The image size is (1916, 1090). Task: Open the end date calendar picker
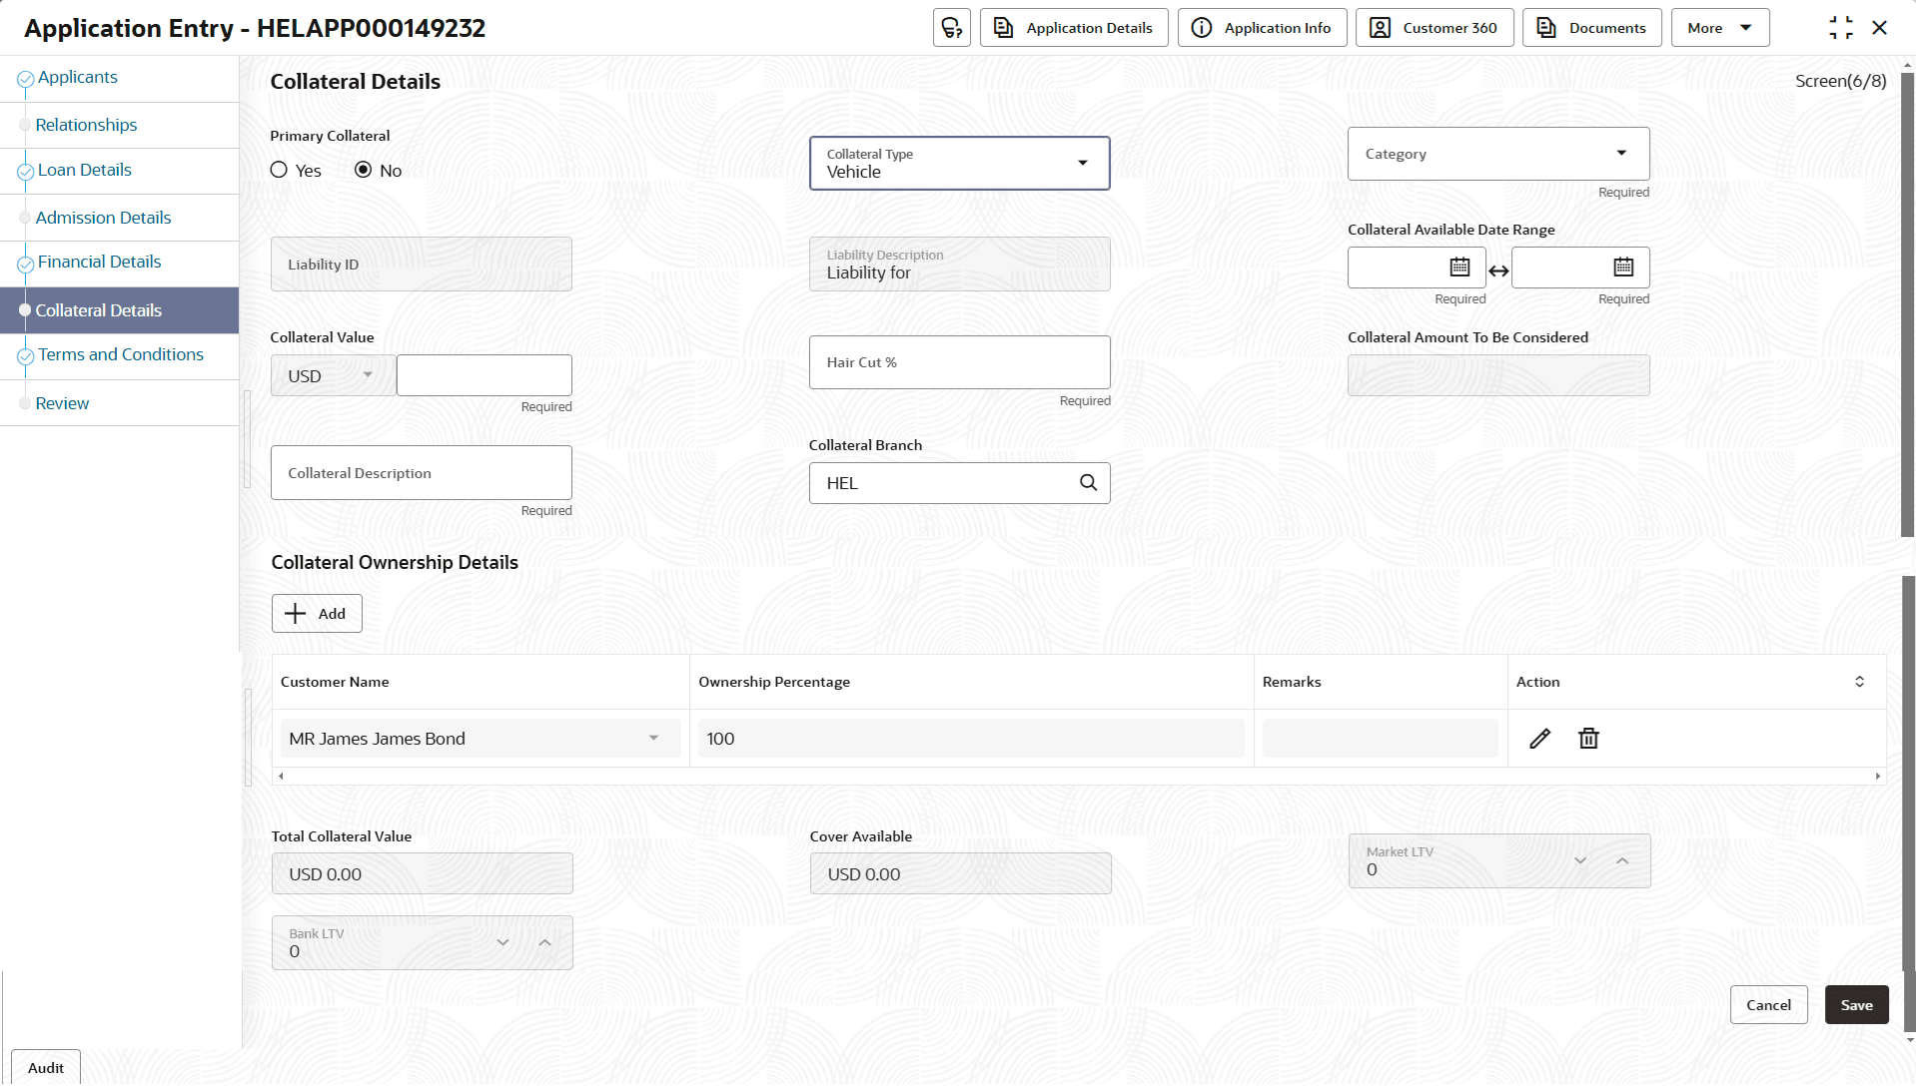point(1623,268)
